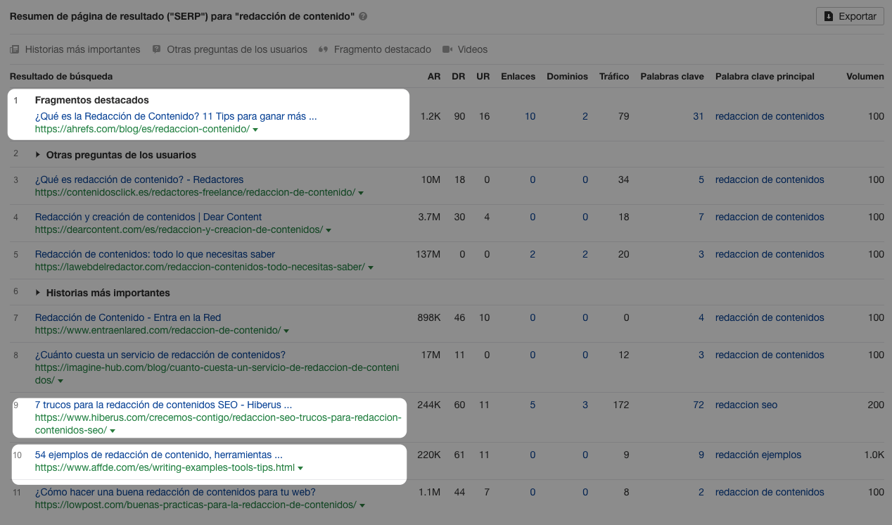Open dropdown next to dearcontent.com URL
This screenshot has height=525, width=892.
tap(329, 230)
